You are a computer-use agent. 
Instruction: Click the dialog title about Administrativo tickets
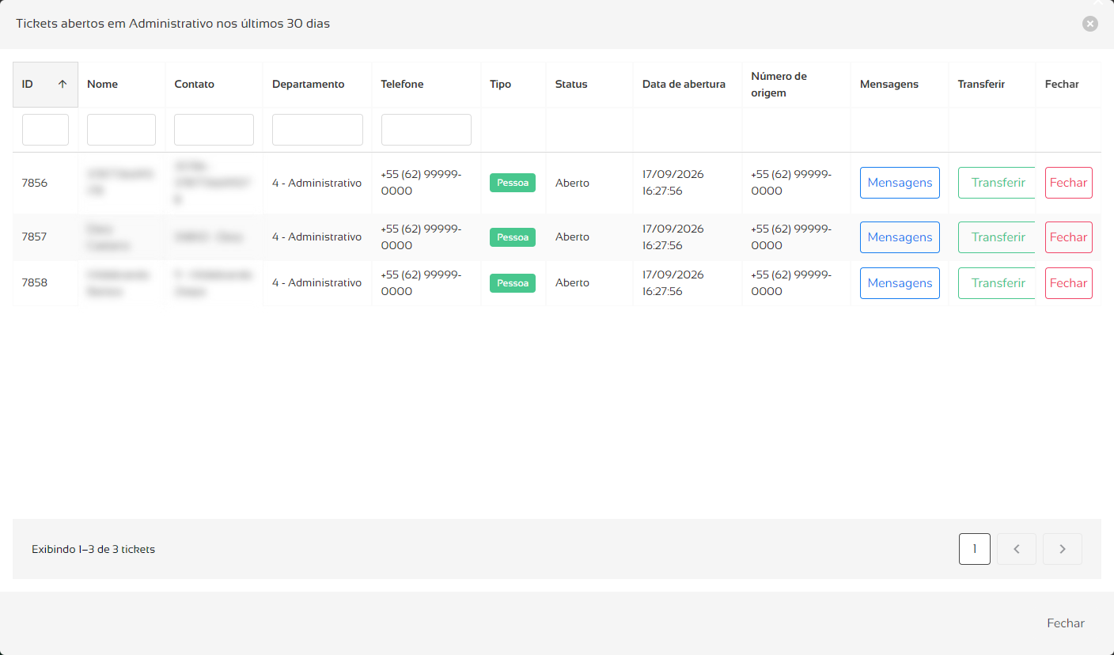point(172,24)
